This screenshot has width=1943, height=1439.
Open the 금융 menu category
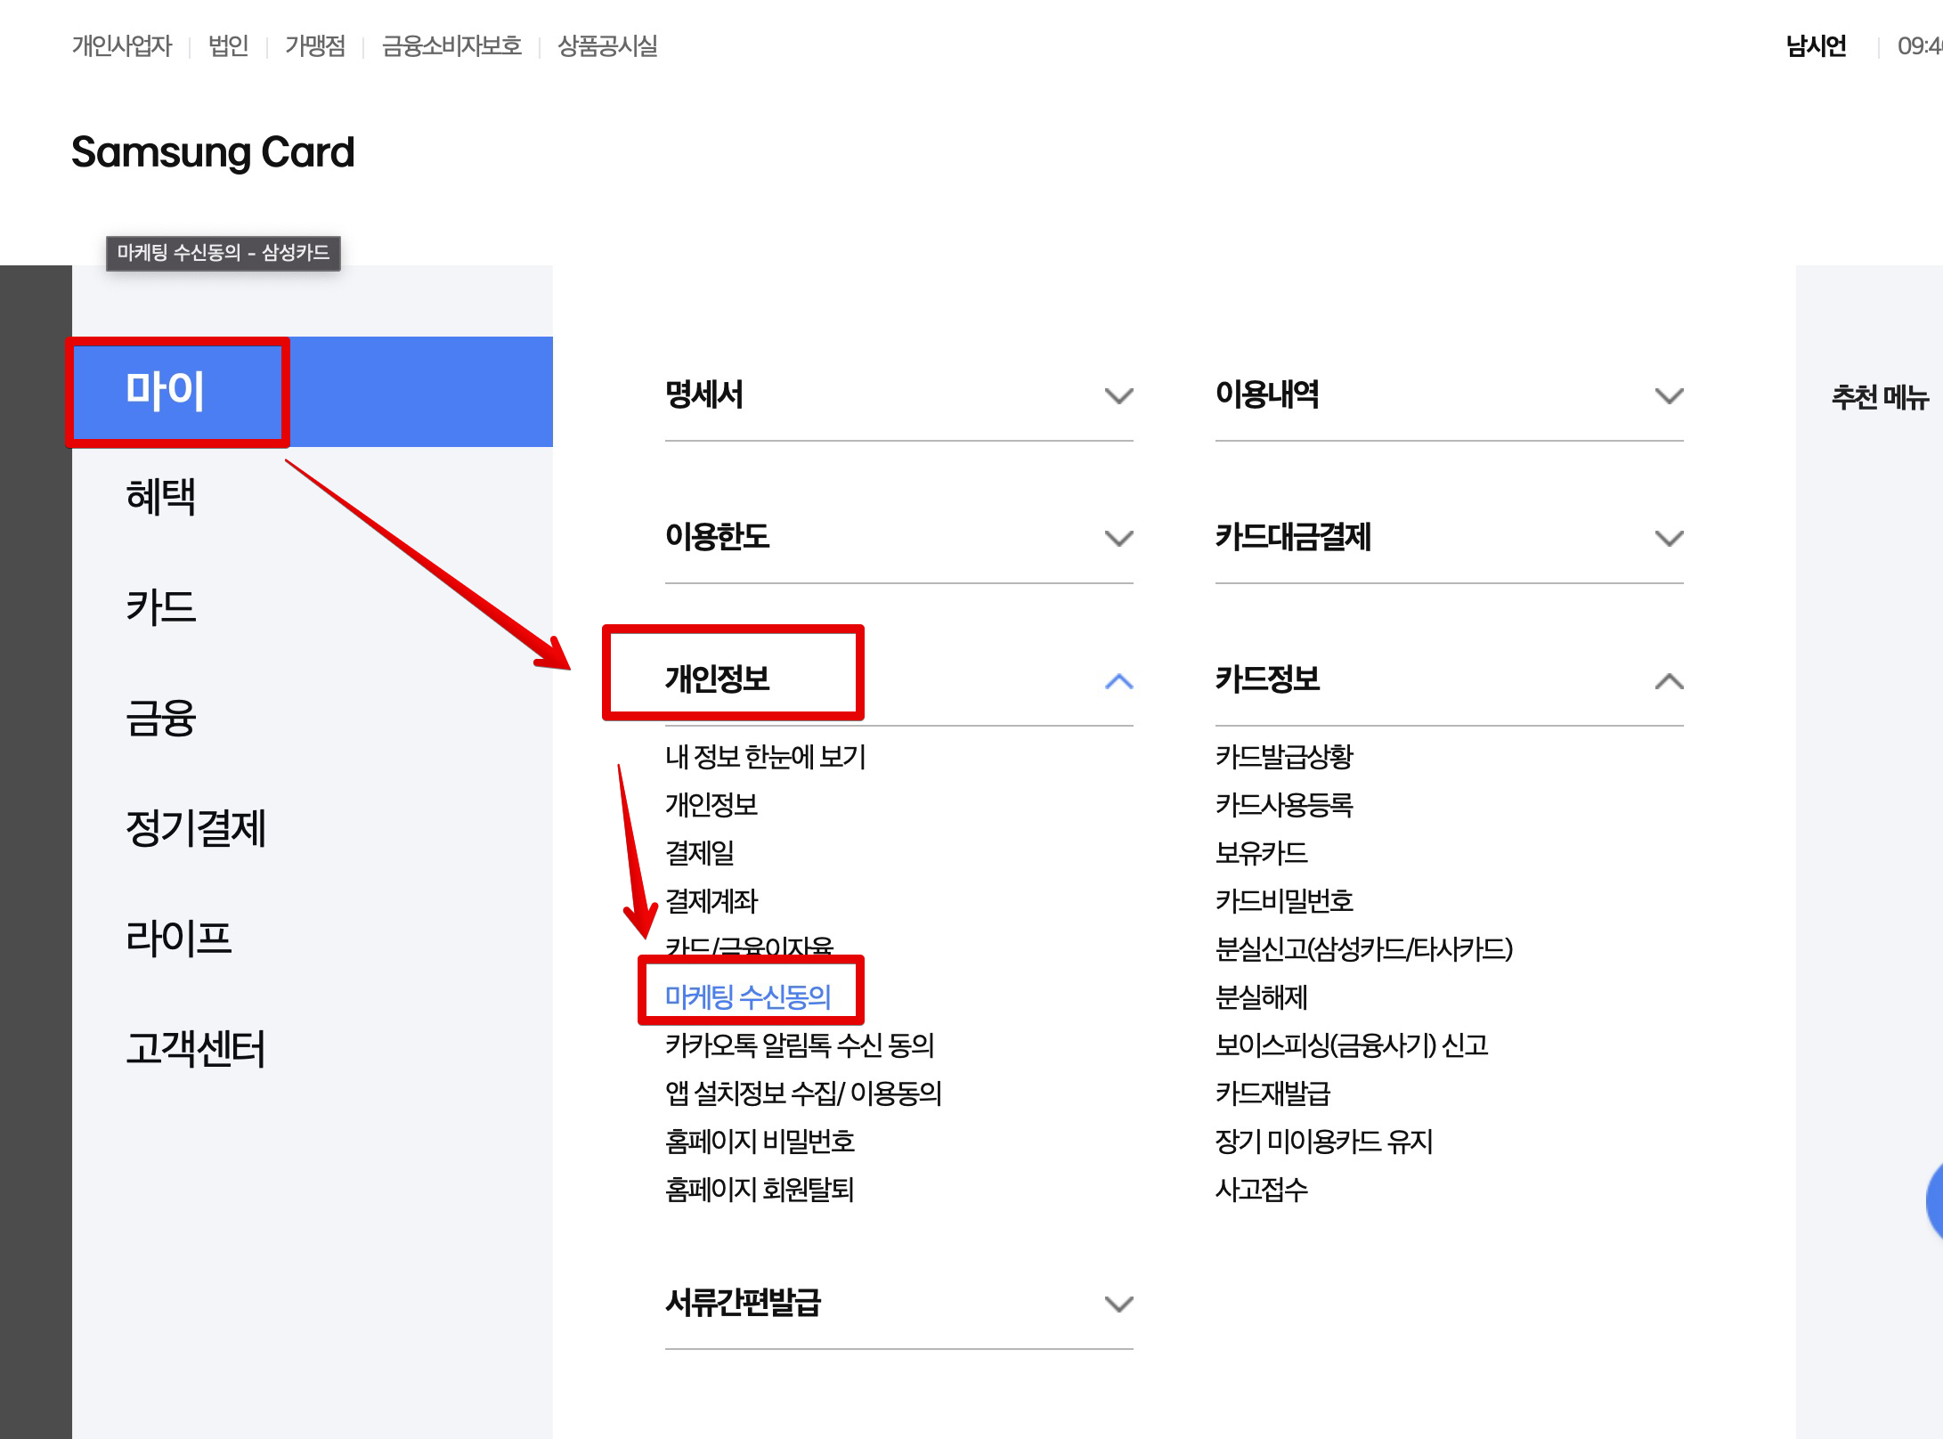(x=161, y=718)
